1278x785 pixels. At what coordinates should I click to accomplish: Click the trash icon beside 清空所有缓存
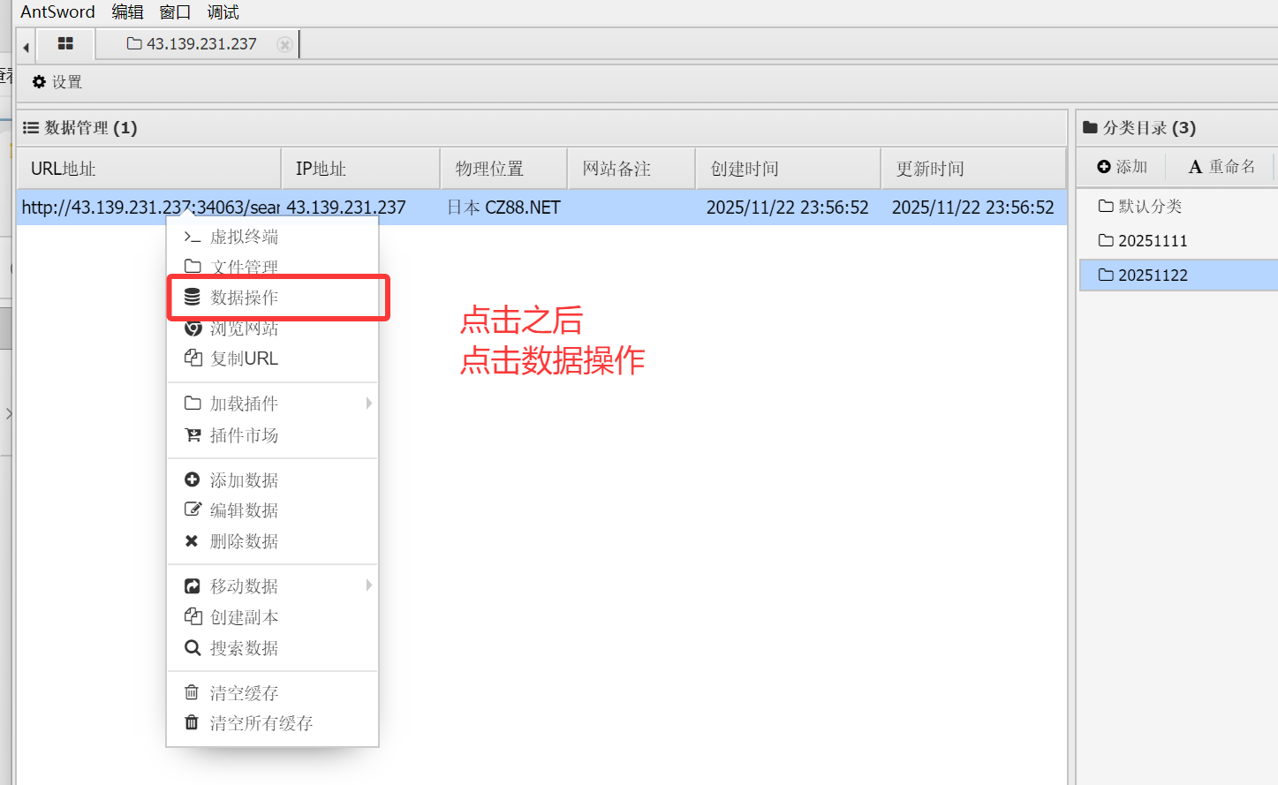[x=192, y=722]
